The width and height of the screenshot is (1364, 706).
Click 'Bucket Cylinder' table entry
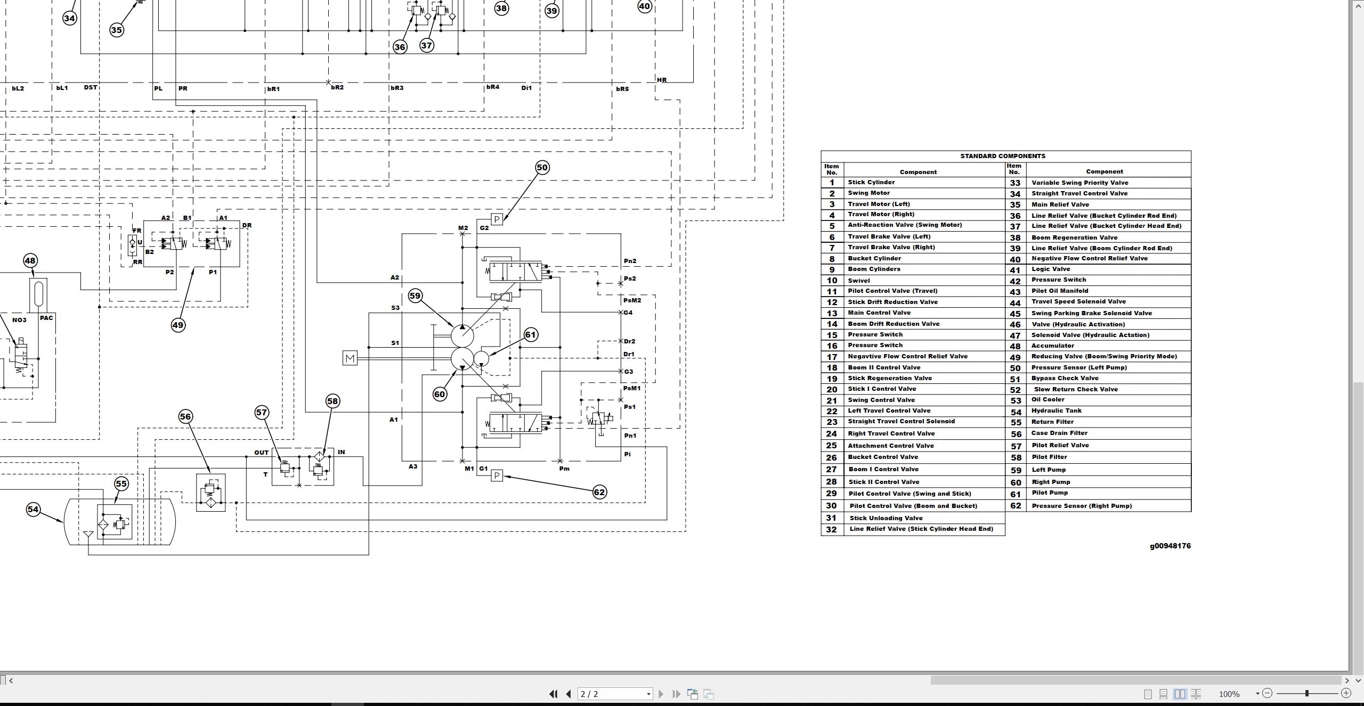pos(874,258)
